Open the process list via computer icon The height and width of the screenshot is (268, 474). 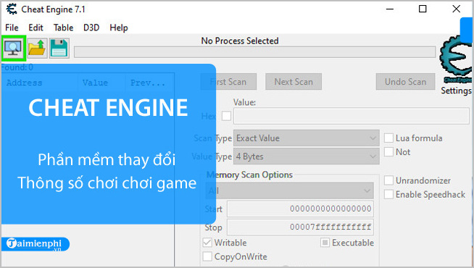pyautogui.click(x=13, y=49)
